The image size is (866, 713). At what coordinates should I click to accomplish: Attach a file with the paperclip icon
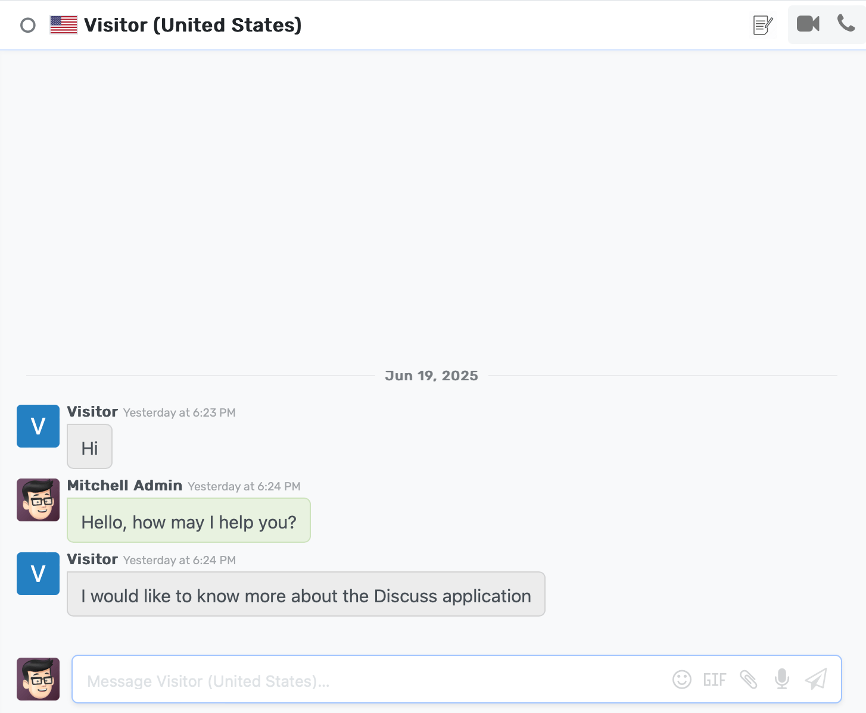pos(748,679)
